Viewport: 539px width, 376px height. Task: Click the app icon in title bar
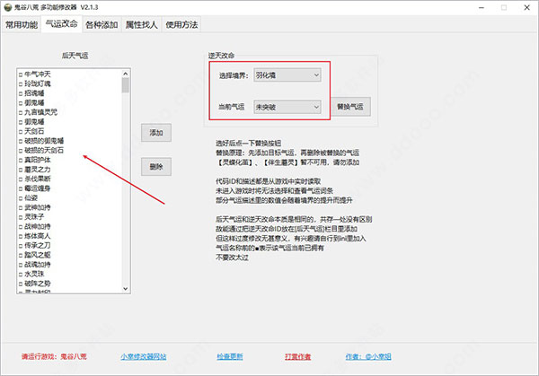pyautogui.click(x=8, y=7)
